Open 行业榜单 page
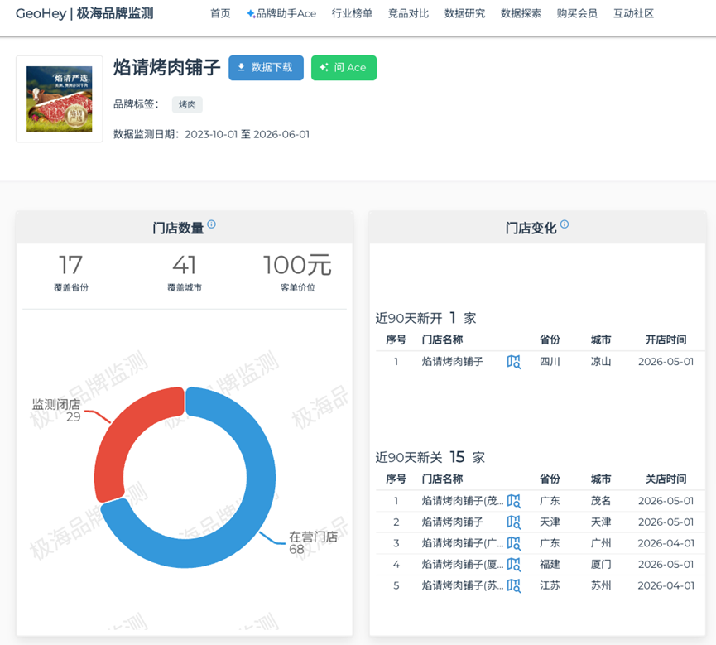This screenshot has width=716, height=645. 352,14
